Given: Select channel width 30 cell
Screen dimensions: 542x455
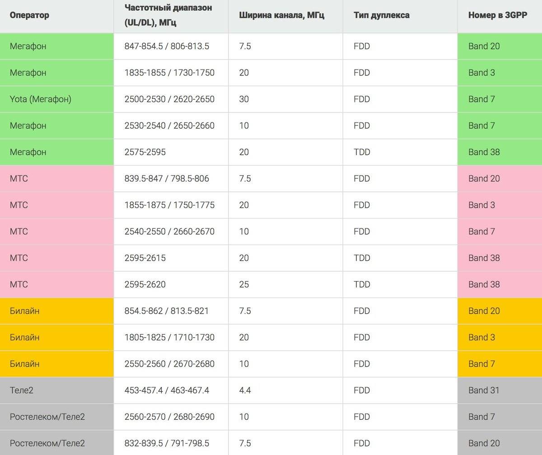Looking at the screenshot, I should [285, 99].
